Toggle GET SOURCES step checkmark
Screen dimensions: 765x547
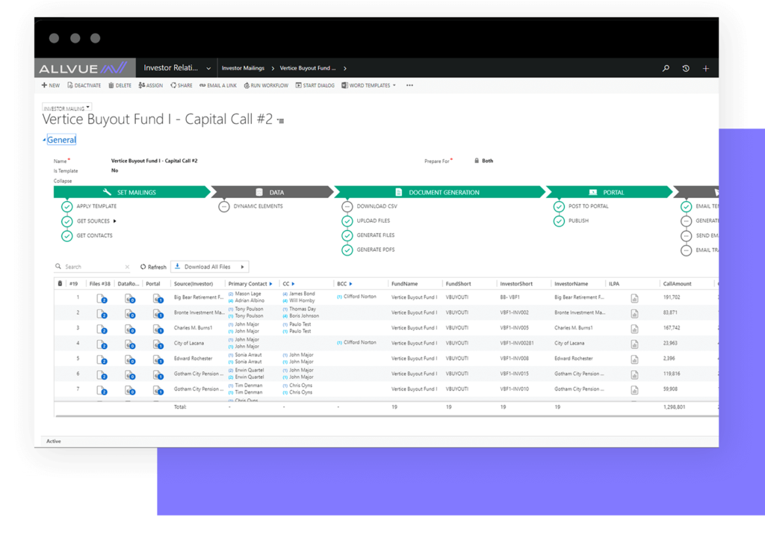[x=66, y=221]
